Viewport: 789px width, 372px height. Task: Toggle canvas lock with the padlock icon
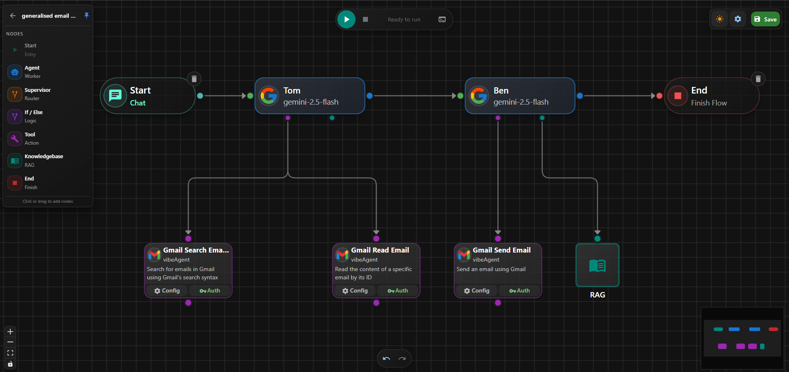click(x=10, y=364)
